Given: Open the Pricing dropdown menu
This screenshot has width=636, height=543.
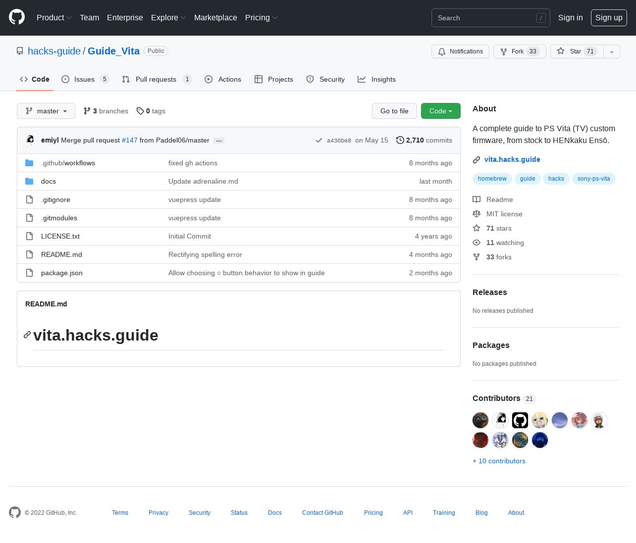Looking at the screenshot, I should (x=261, y=17).
